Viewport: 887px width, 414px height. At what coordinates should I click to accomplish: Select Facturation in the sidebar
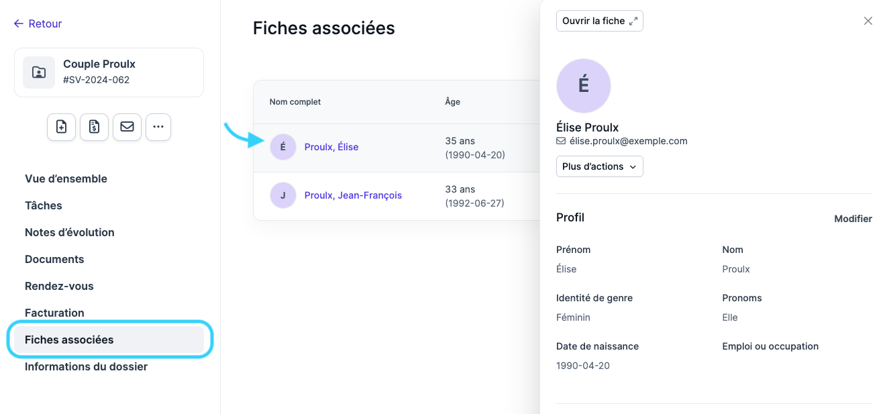(54, 313)
